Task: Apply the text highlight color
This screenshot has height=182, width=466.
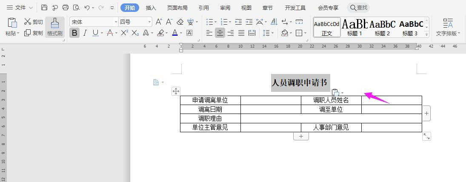Action: (160, 33)
